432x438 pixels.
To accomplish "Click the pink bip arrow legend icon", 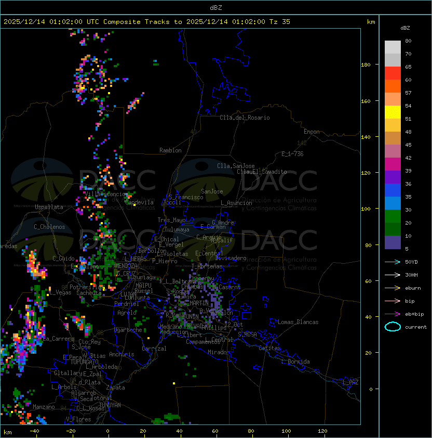I will click(393, 301).
